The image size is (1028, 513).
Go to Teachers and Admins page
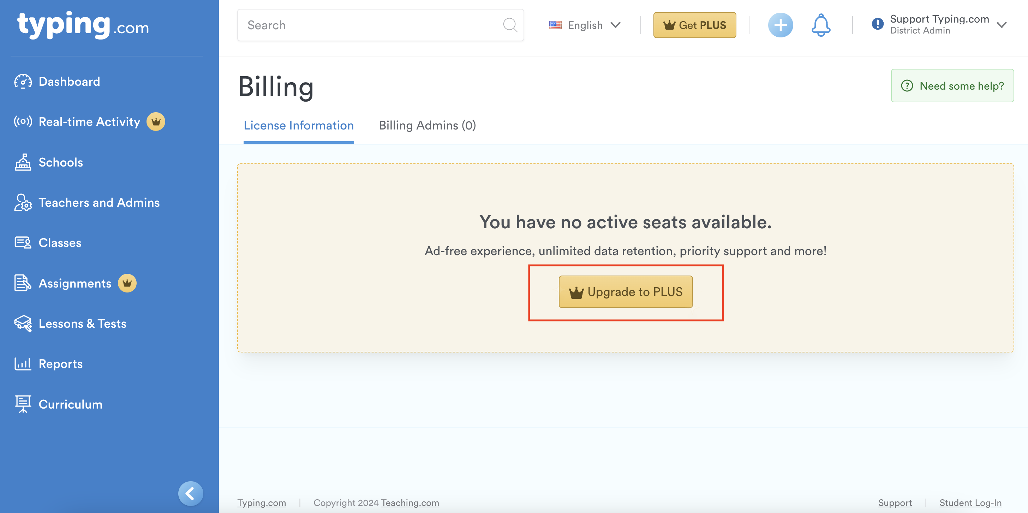(x=98, y=203)
